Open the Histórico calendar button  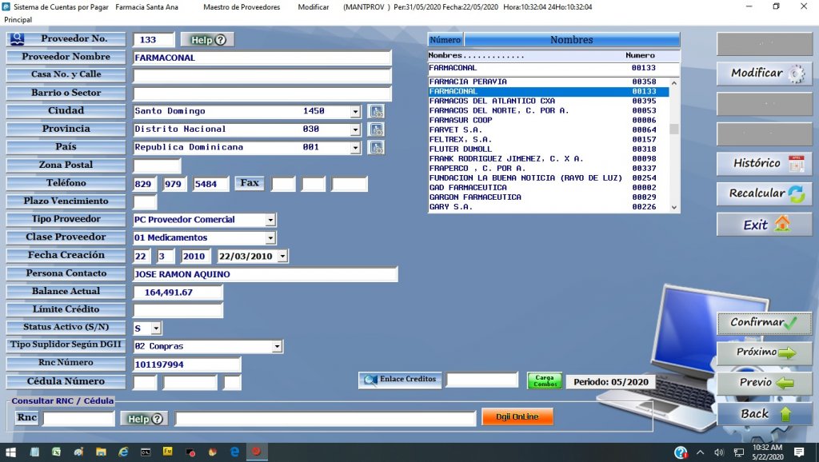point(764,163)
